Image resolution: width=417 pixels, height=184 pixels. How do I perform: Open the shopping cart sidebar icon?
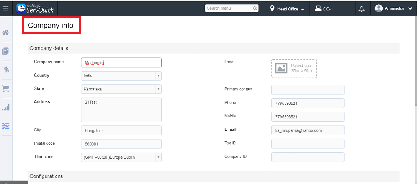6,88
